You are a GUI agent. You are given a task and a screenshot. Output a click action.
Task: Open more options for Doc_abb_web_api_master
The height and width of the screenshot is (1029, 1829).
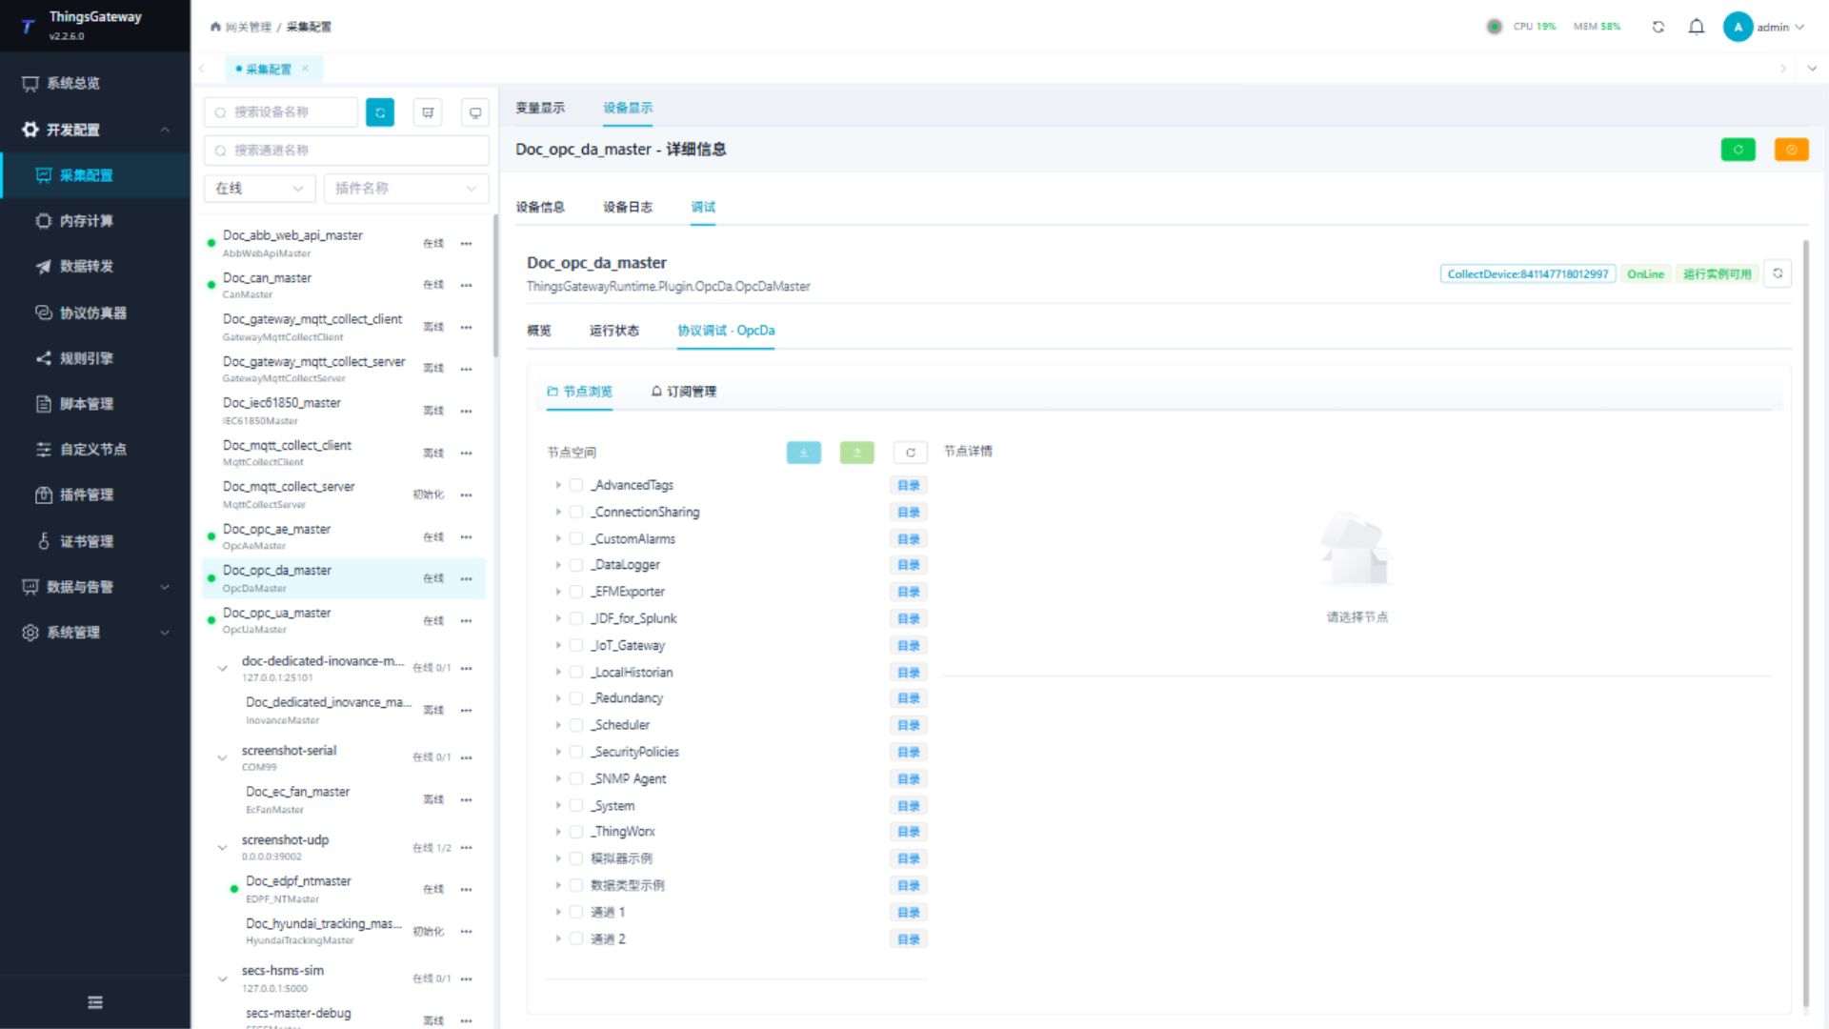pyautogui.click(x=466, y=243)
